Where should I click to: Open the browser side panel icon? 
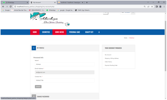coord(157,7)
